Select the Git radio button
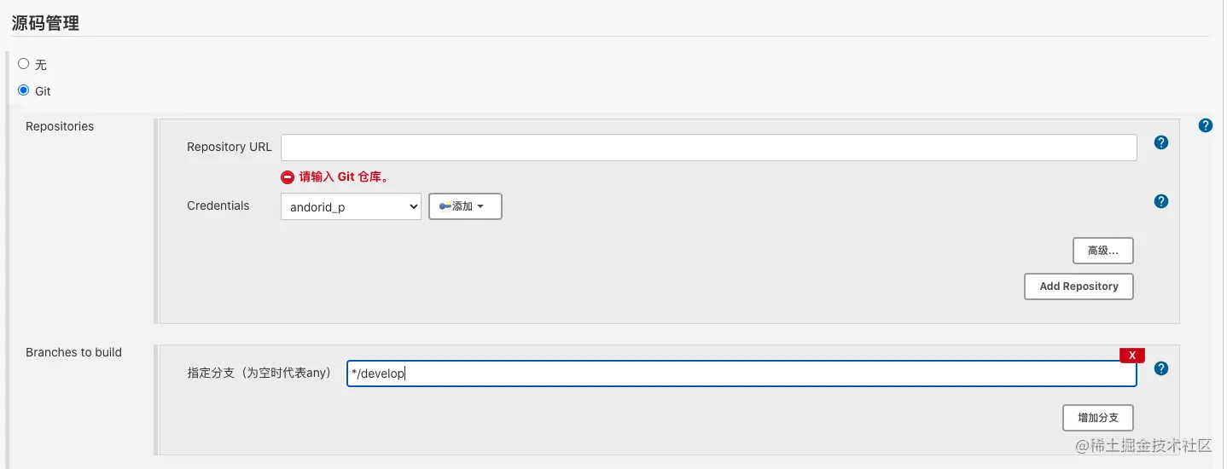The image size is (1227, 469). point(24,90)
